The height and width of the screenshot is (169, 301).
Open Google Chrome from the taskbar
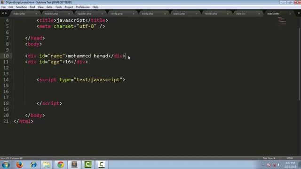point(61,165)
